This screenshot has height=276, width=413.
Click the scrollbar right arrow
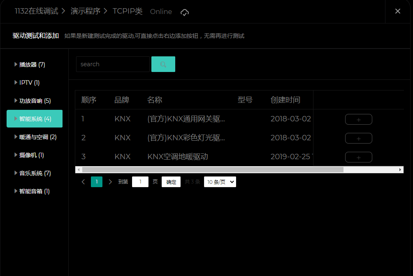[x=400, y=169]
